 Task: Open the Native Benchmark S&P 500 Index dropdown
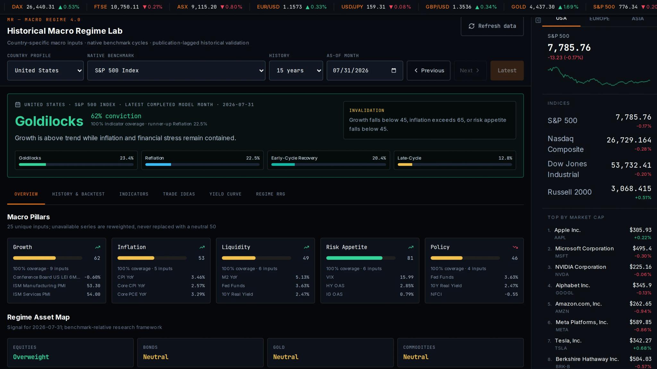tap(176, 70)
